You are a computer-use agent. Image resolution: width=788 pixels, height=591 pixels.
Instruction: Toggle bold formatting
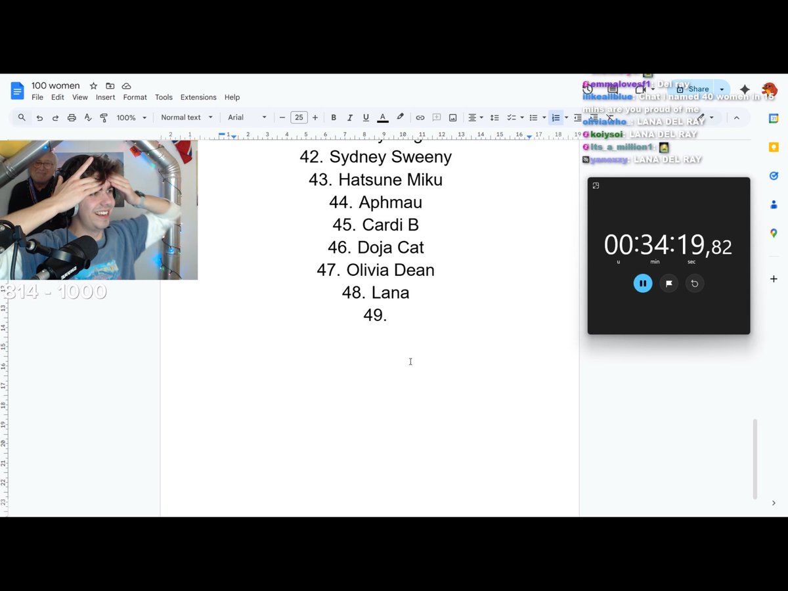[334, 118]
